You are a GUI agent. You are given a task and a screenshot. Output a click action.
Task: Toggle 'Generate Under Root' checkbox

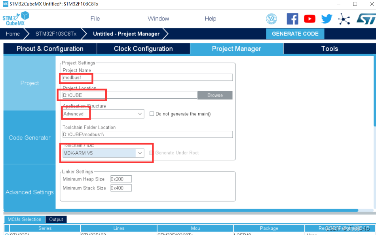151,153
